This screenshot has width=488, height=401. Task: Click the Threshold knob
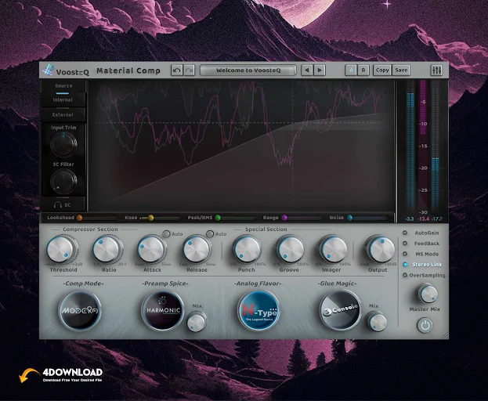pyautogui.click(x=61, y=250)
